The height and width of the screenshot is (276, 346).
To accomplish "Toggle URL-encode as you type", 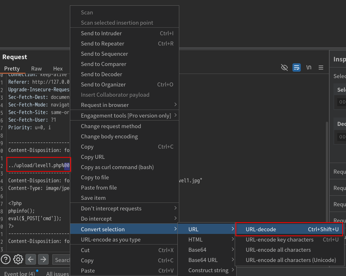I will [125, 240].
